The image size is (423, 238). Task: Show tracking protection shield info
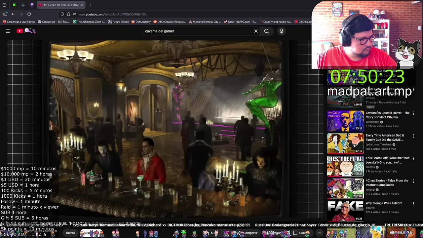62,14
